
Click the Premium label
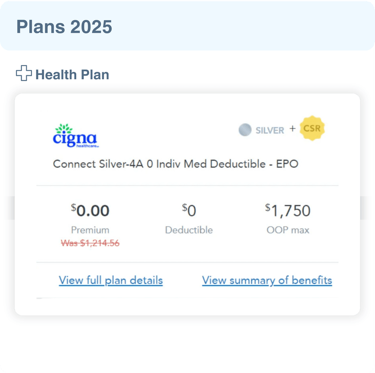coord(90,230)
